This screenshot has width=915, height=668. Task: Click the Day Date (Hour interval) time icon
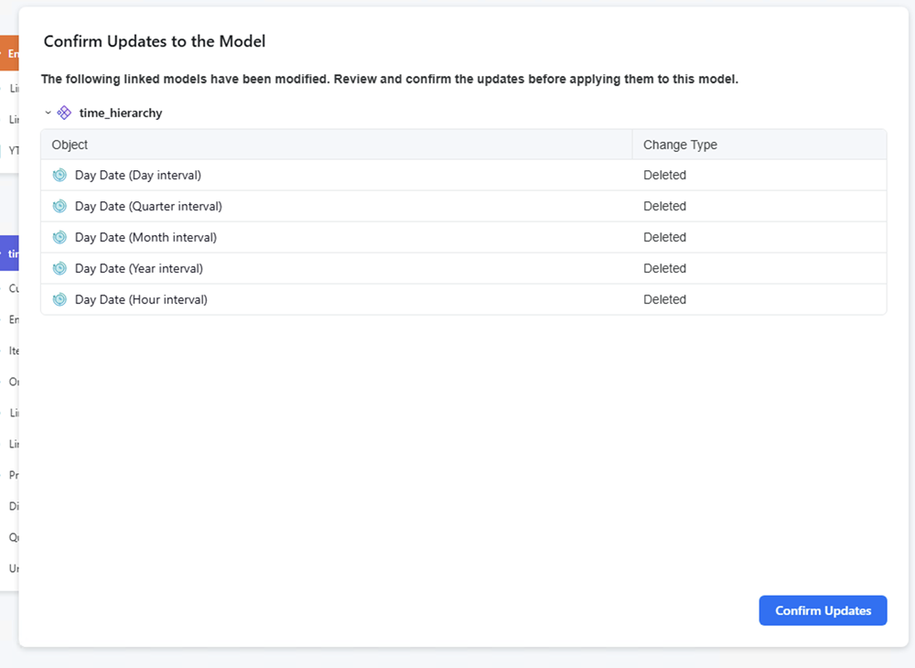pos(59,299)
